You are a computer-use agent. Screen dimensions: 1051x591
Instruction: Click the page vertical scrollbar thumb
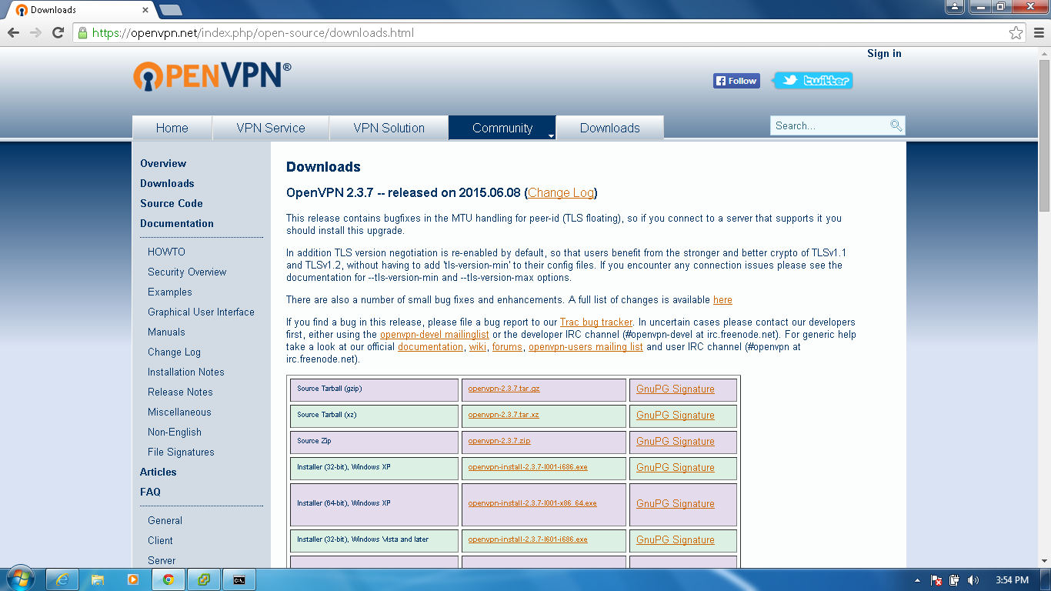click(1044, 135)
